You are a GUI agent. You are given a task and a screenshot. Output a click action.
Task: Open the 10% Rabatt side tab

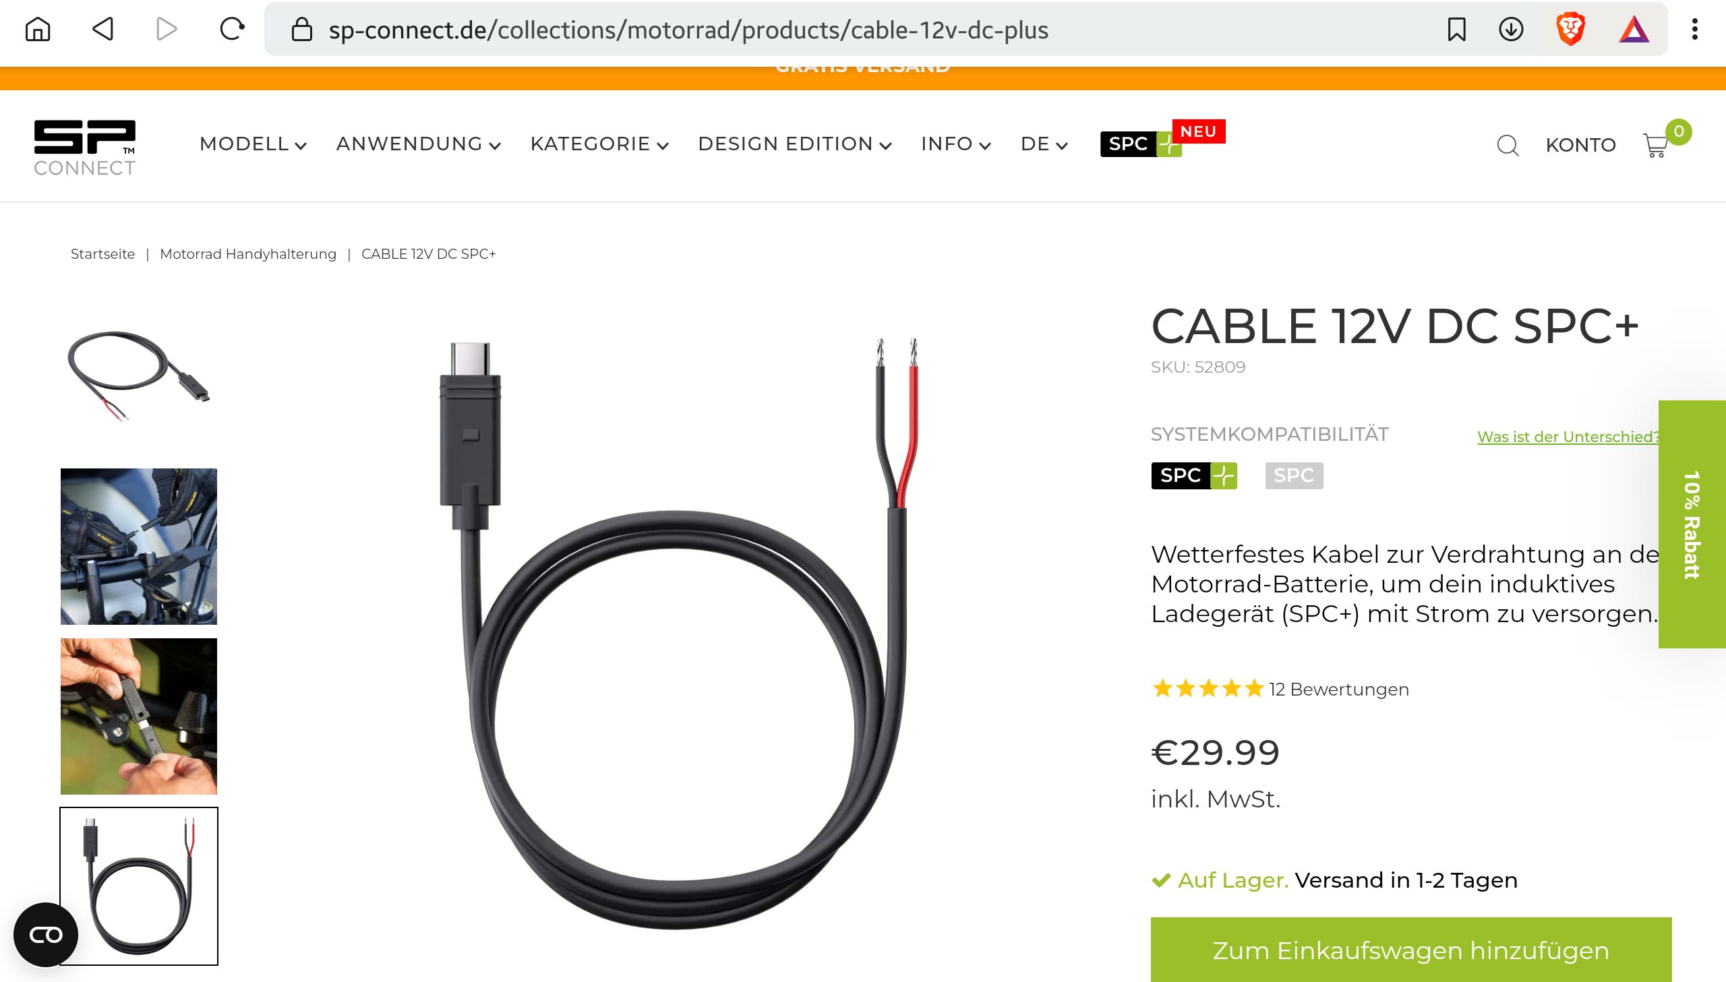tap(1692, 524)
